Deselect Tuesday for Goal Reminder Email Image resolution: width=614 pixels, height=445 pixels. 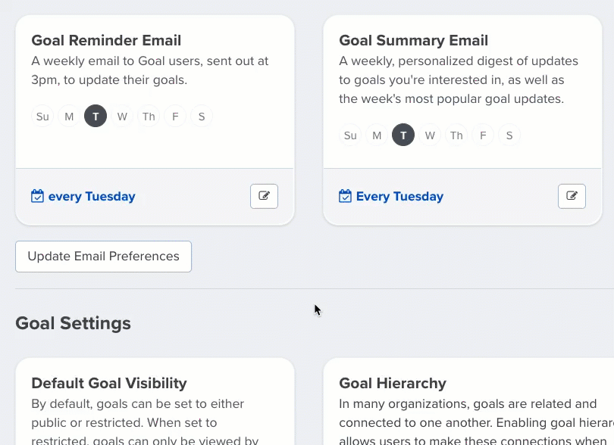point(96,116)
